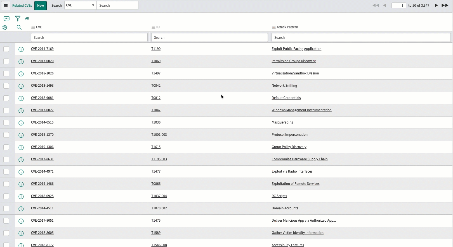Image resolution: width=453 pixels, height=247 pixels.
Task: Preview the CVE-2014-0515 record info icon
Action: [x=21, y=123]
